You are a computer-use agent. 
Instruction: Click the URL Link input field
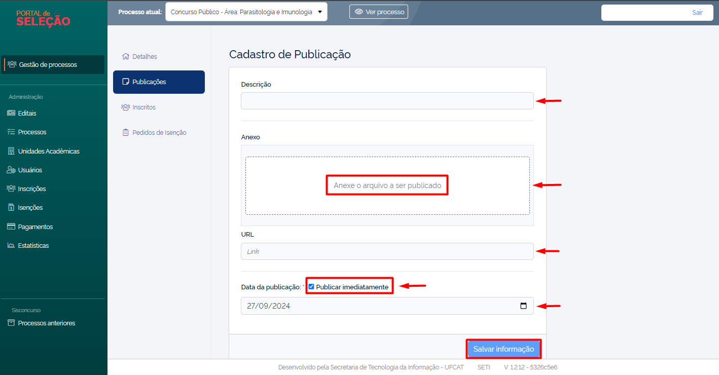pos(387,251)
